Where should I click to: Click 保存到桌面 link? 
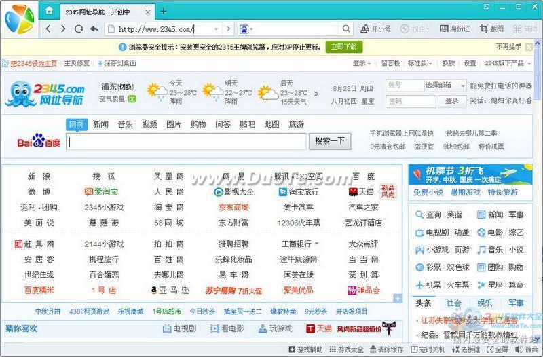pyautogui.click(x=117, y=63)
